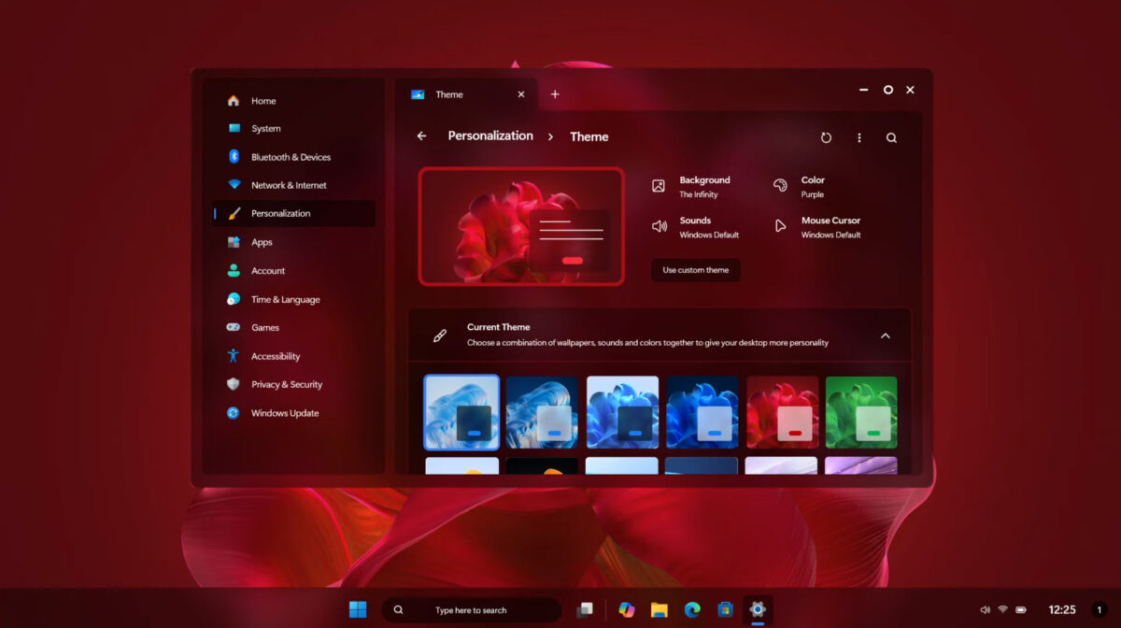
Task: Select Windows Update in the sidebar
Action: click(283, 412)
